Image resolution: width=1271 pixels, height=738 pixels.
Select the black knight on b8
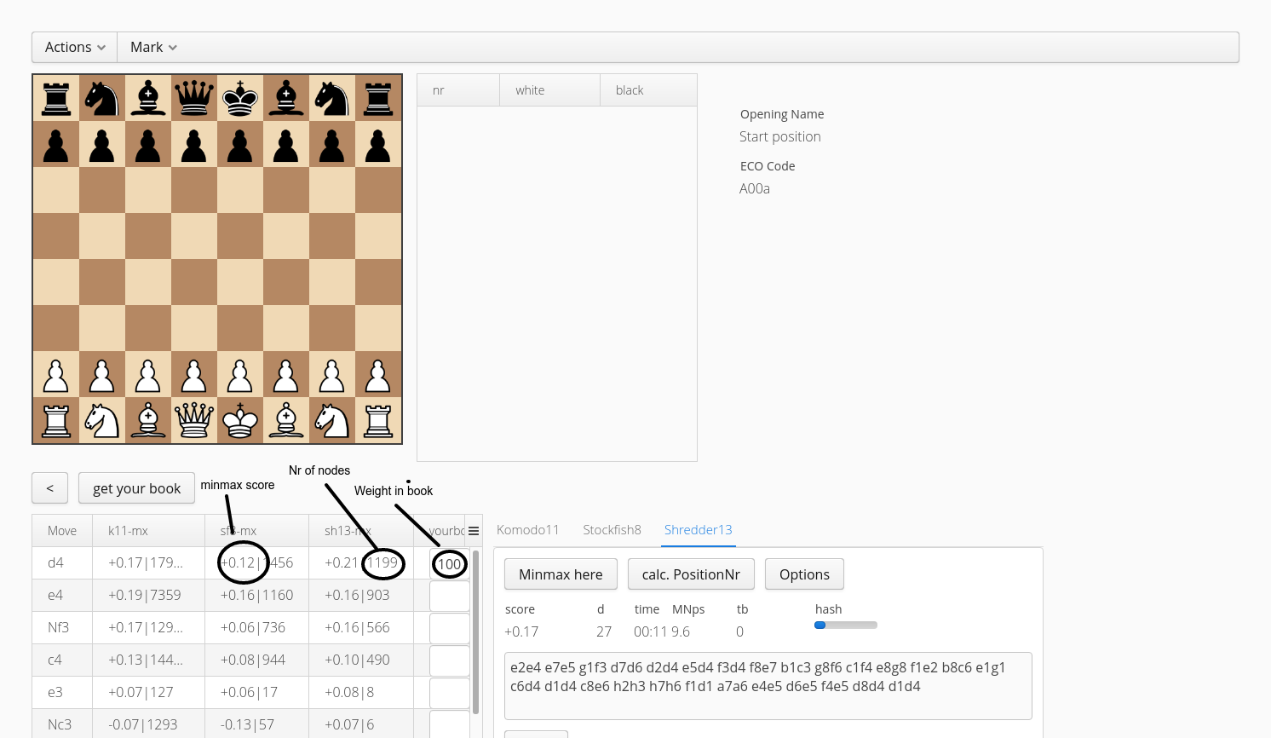click(x=102, y=98)
